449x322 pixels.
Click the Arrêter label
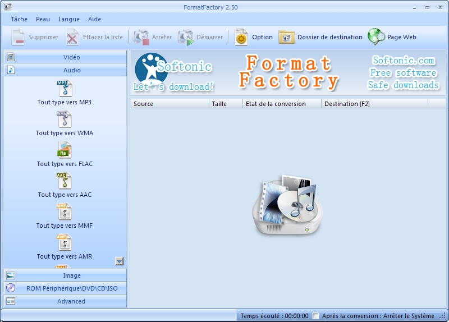click(x=162, y=37)
